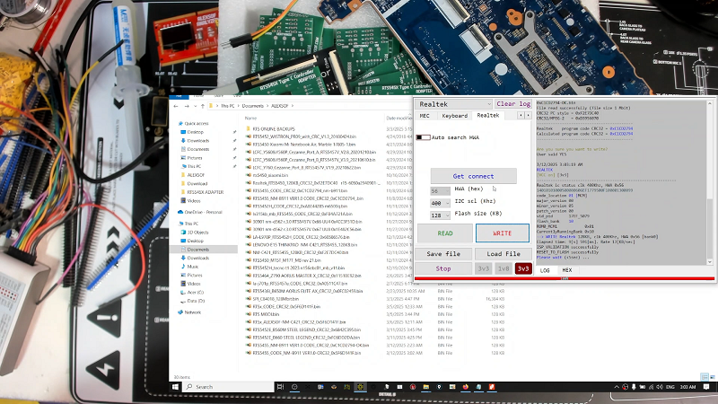Switch Explorer to large icons view
Screen dimensions: 718x404
click(x=712, y=377)
